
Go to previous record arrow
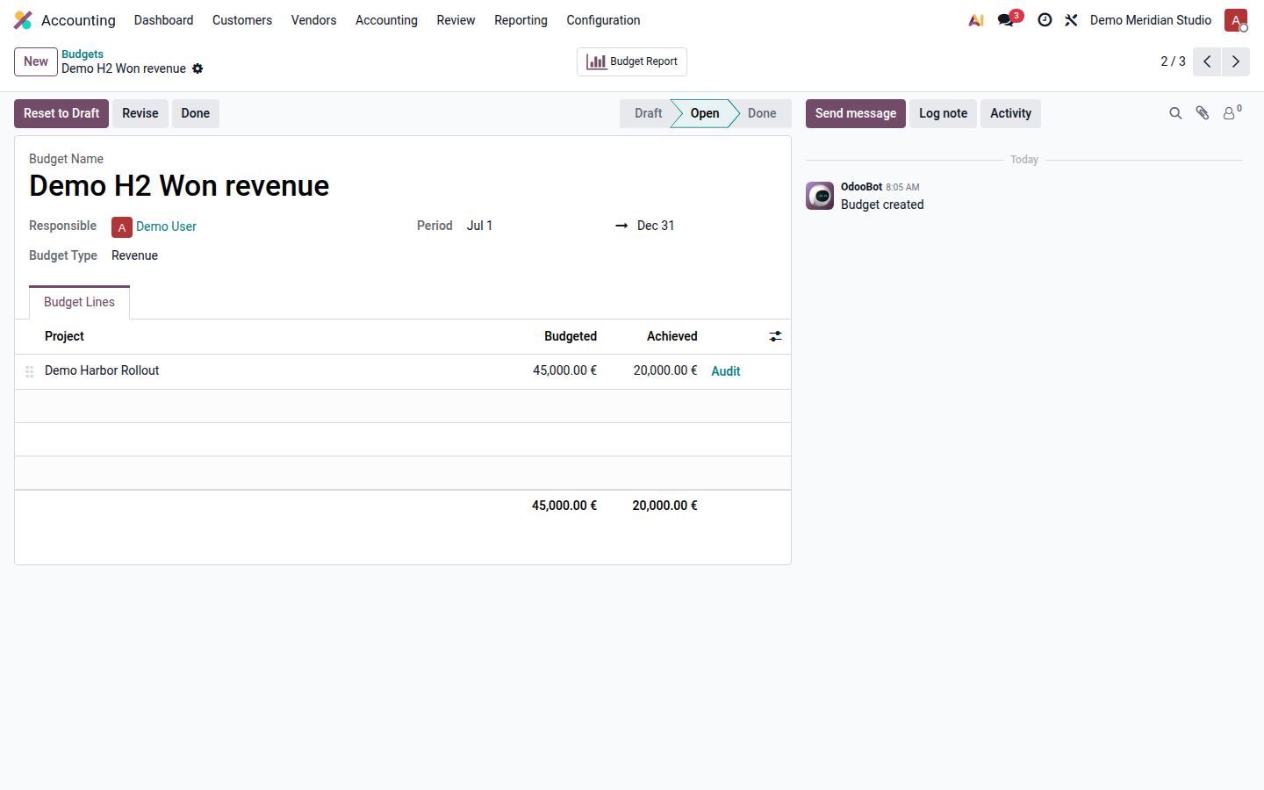(1207, 61)
